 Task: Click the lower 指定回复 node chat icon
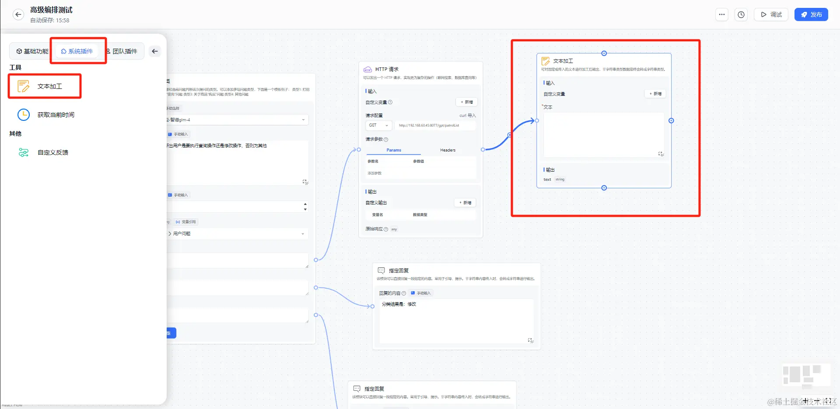click(x=357, y=389)
